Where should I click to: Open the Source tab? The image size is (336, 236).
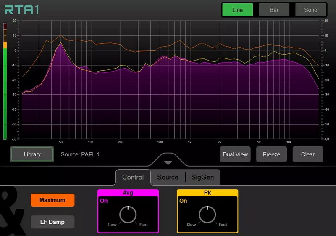[x=168, y=177]
